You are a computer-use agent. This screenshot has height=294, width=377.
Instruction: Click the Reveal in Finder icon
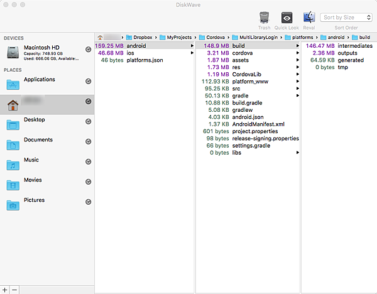click(309, 18)
